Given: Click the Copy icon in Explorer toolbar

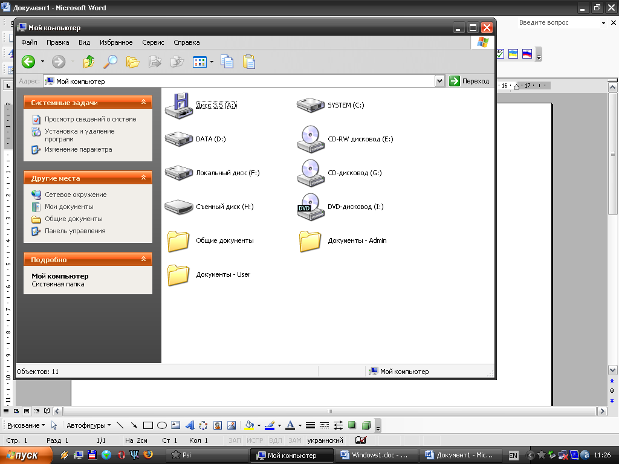Looking at the screenshot, I should pyautogui.click(x=227, y=62).
